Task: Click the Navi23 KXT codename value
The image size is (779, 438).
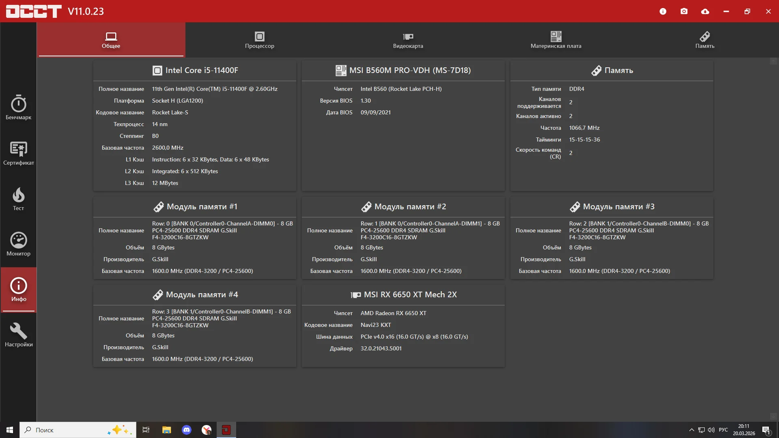Action: click(x=376, y=325)
